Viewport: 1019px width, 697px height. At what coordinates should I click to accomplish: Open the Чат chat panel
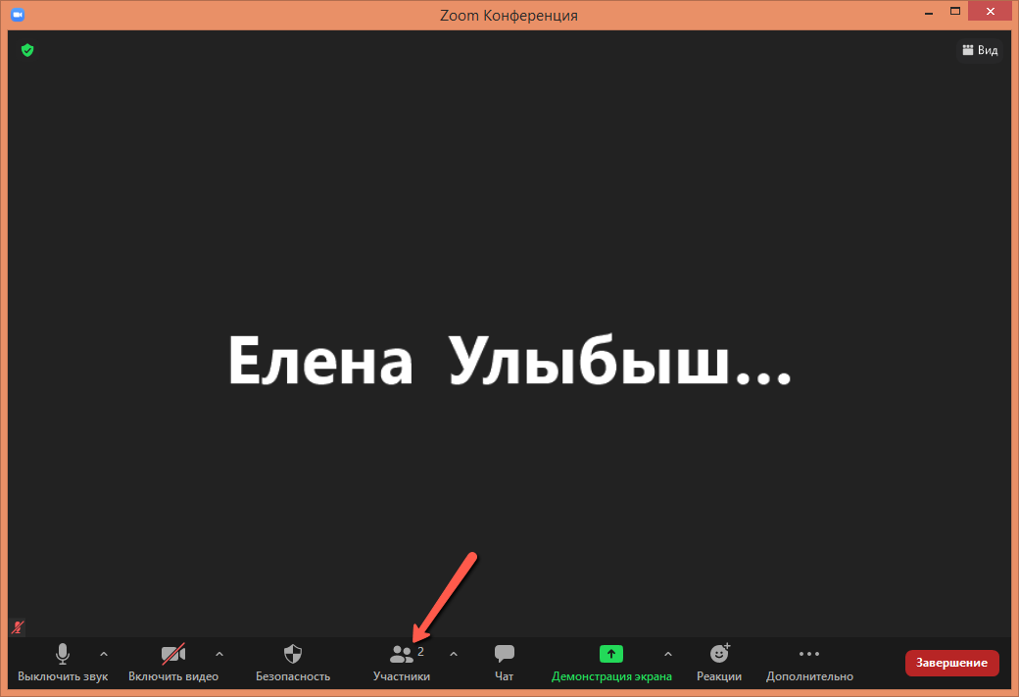coord(505,663)
